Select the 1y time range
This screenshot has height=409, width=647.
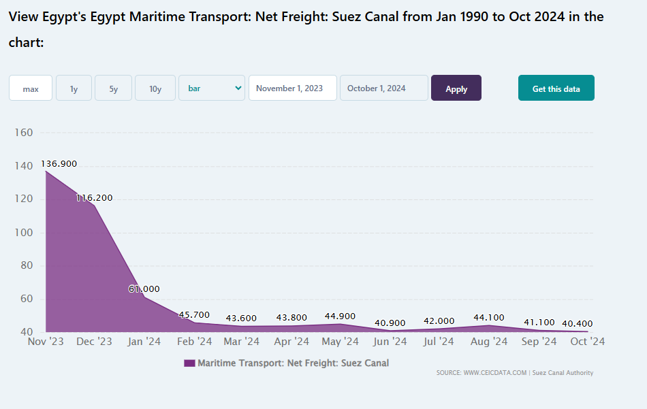pos(74,88)
